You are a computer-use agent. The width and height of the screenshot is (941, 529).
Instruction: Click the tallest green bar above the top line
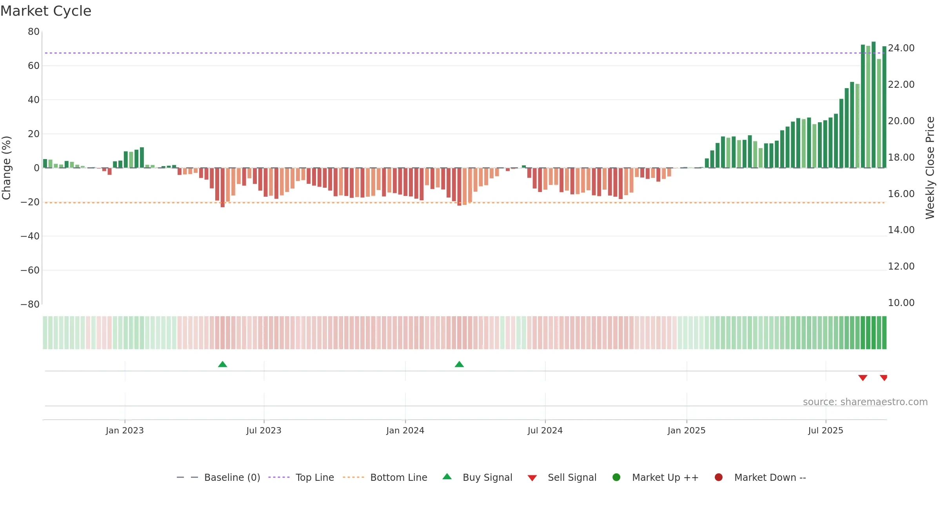pyautogui.click(x=874, y=105)
